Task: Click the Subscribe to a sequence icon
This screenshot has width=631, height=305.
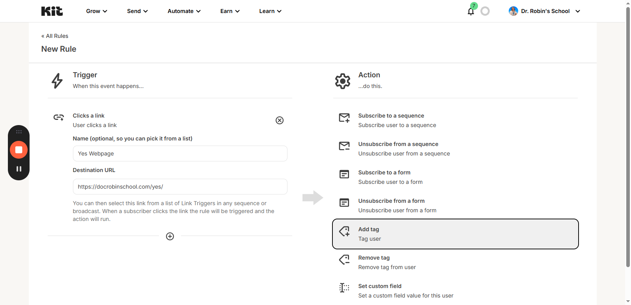Action: [x=344, y=118]
